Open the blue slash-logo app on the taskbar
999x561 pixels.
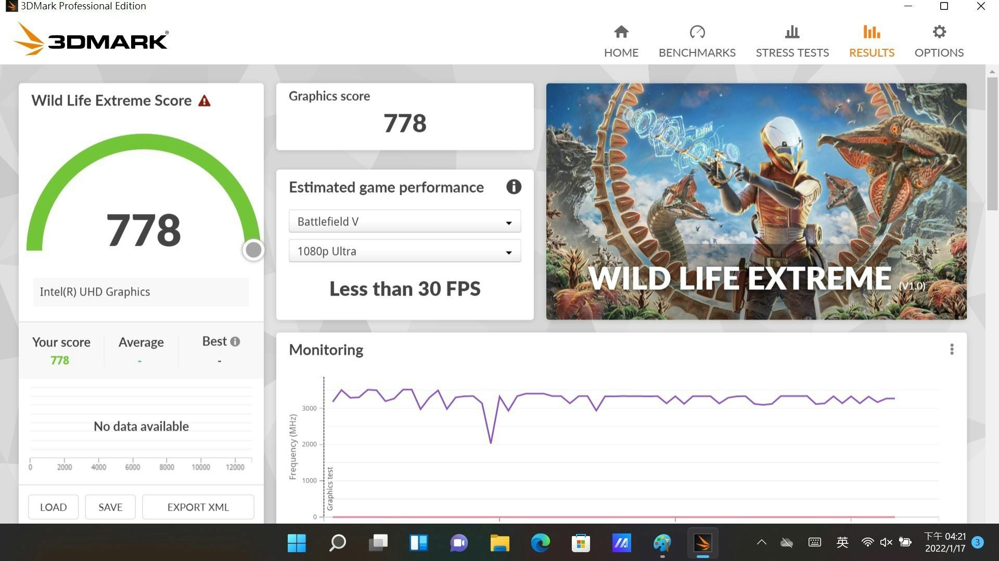click(x=621, y=543)
